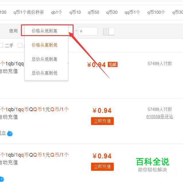Tick the checkbox to the right of 二手

20,45
